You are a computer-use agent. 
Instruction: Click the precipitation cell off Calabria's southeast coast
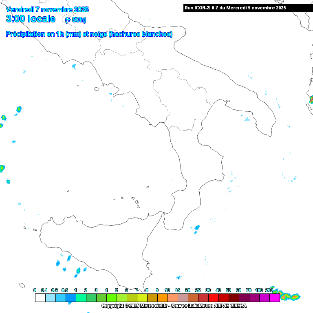pyautogui.click(x=197, y=227)
